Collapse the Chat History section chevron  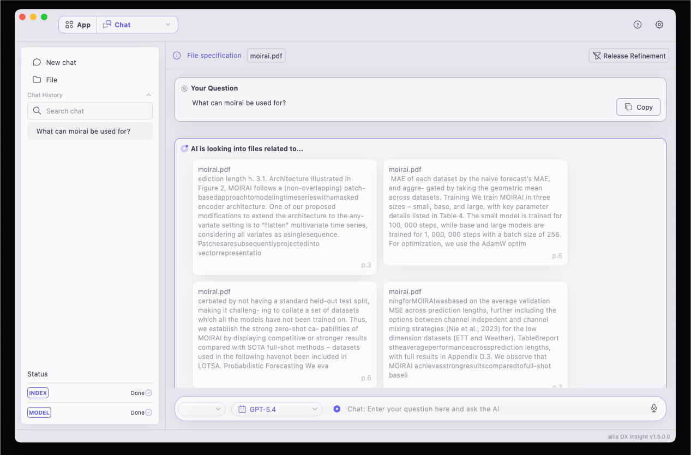[149, 95]
